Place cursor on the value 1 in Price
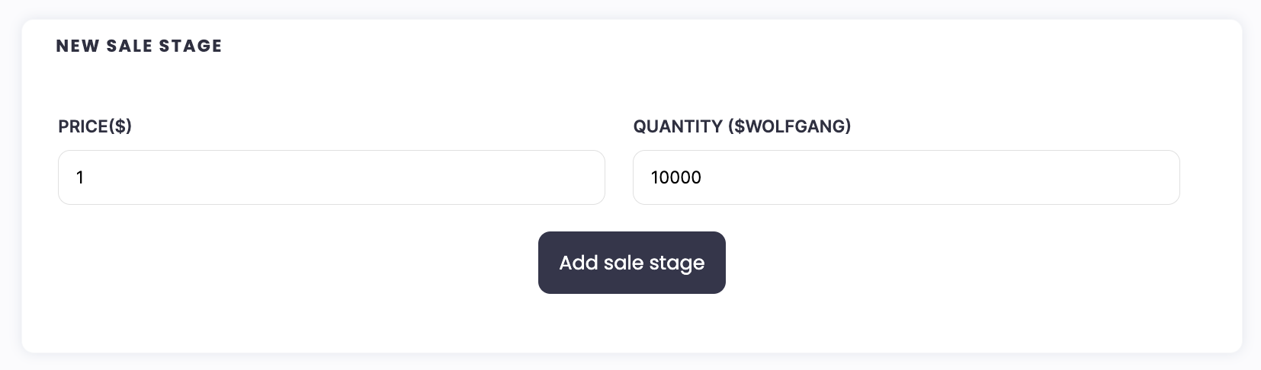The image size is (1261, 370). pos(80,177)
